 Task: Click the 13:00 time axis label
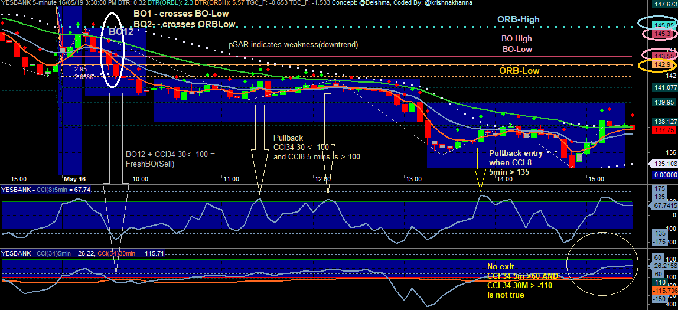click(413, 178)
